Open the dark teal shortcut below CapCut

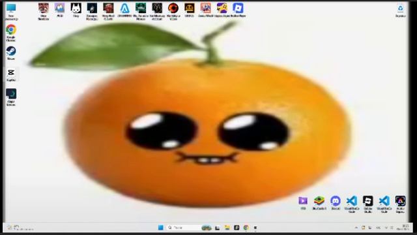tap(11, 97)
